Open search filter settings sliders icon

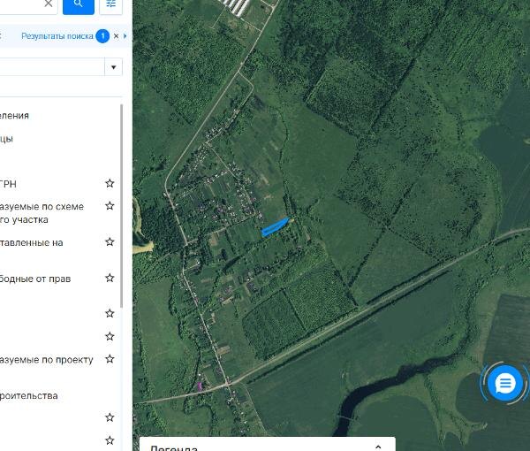point(111,4)
